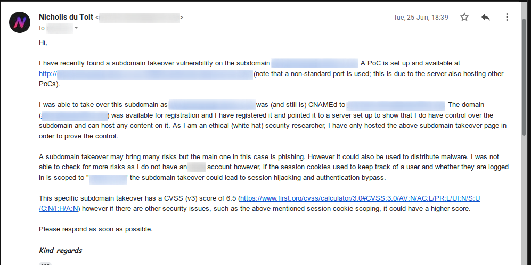Open the three-dot More options menu

point(507,17)
